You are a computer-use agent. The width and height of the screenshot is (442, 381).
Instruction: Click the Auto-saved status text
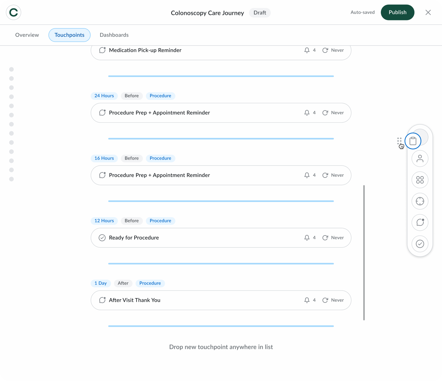tap(362, 12)
